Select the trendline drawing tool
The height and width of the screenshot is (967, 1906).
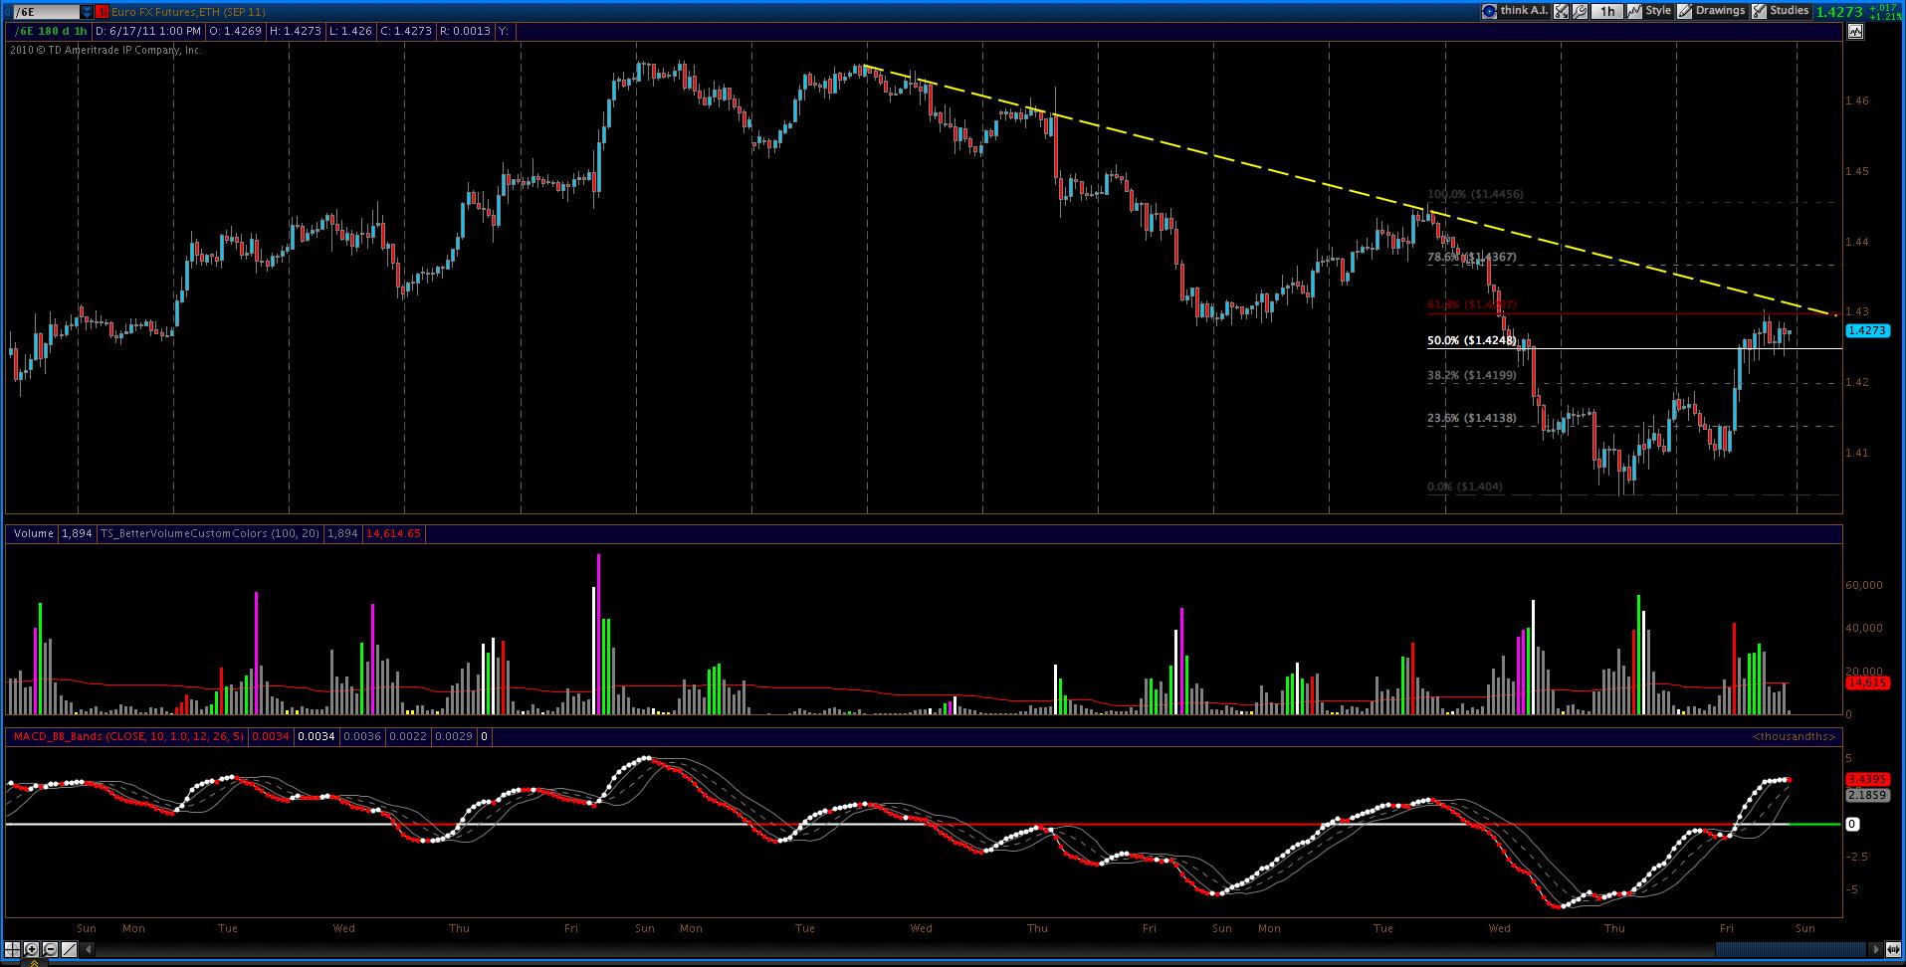click(x=69, y=949)
